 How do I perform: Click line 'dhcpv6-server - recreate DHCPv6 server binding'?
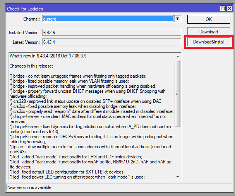[x=91, y=139]
